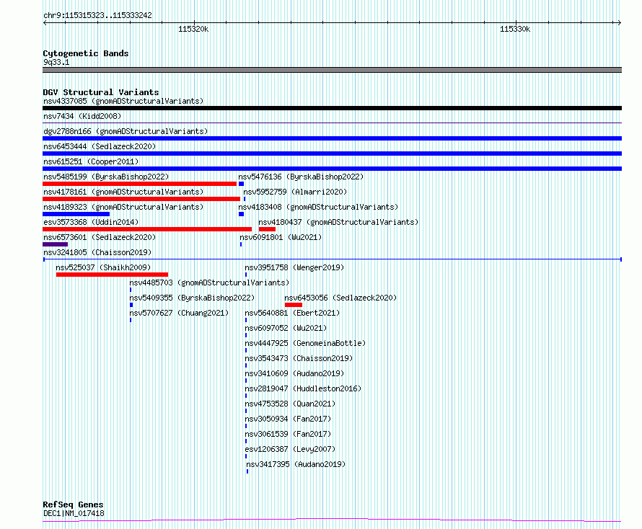The image size is (642, 529).
Task: Select the 9q33.1 band label
Action: tap(56, 62)
